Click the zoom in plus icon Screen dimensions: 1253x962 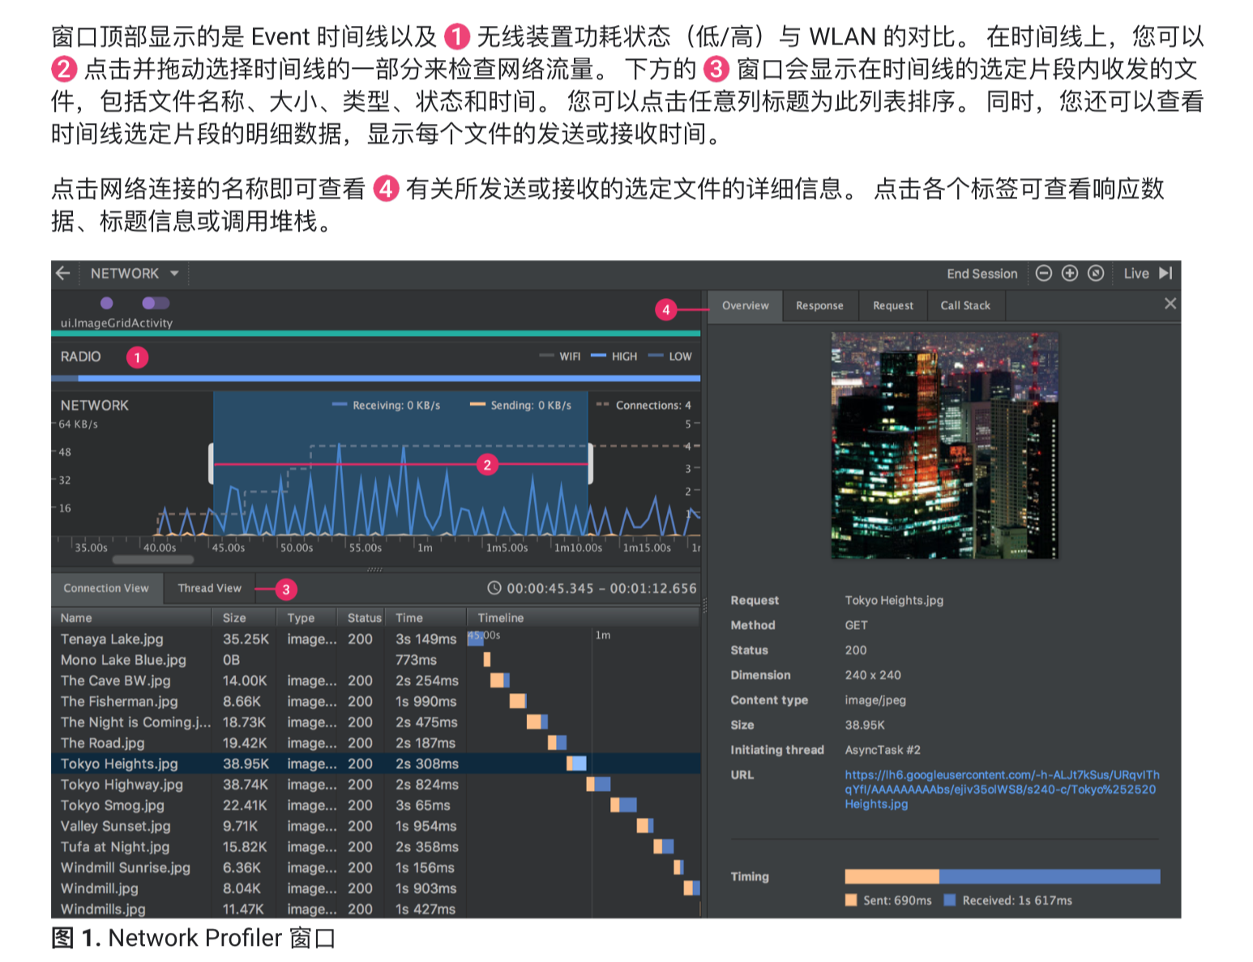[x=1070, y=274]
